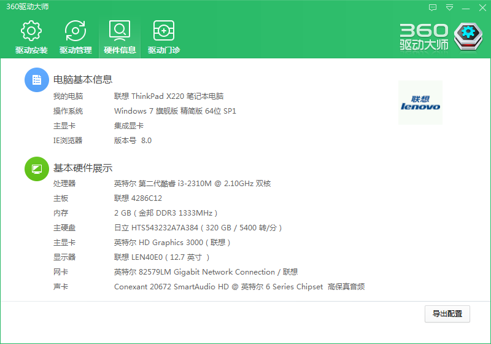
Task: Click the 英特尔 HD Graphics 3000 text
Action: 172,243
